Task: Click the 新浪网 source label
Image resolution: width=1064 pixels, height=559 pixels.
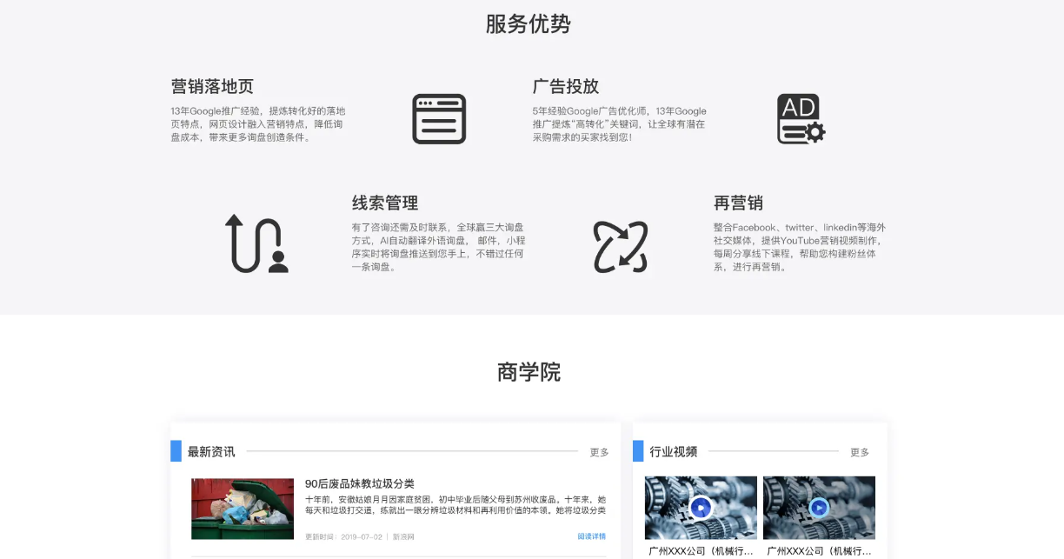Action: tap(403, 537)
